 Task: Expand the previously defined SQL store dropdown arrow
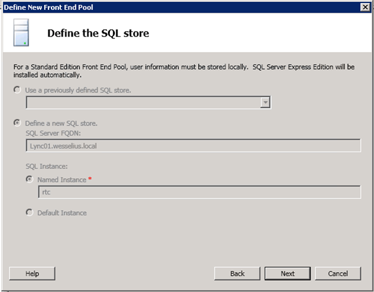(265, 103)
